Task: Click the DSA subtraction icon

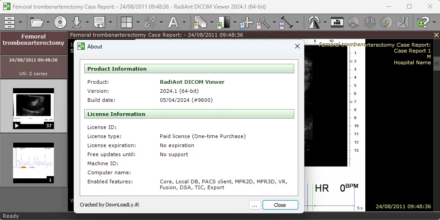Action: (x=402, y=22)
